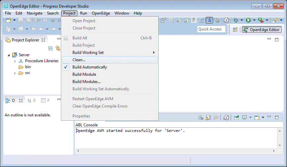287x167 pixels.
Task: Open the New wizard dropdown arrow
Action: (x=14, y=20)
